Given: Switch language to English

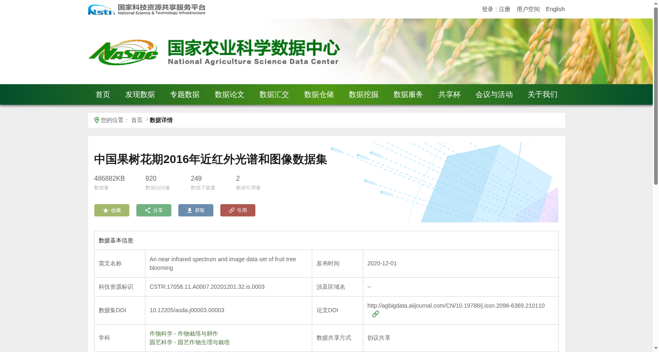Looking at the screenshot, I should [555, 9].
